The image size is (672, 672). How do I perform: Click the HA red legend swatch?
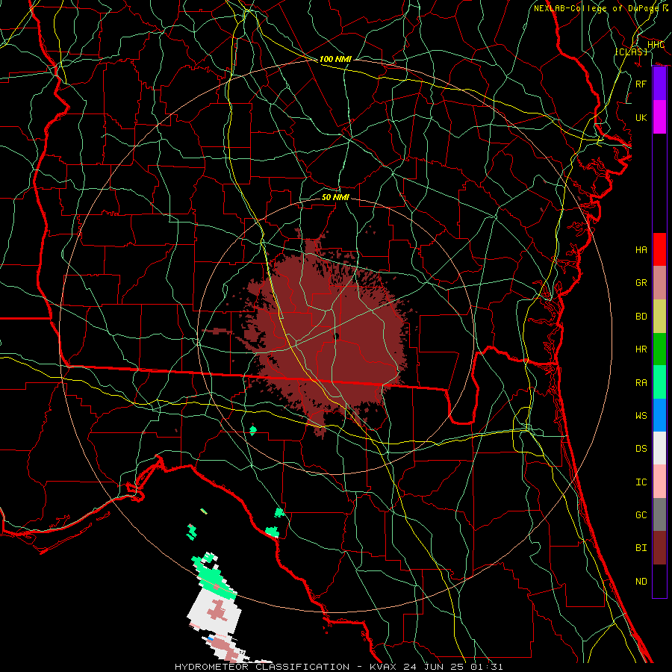659,249
